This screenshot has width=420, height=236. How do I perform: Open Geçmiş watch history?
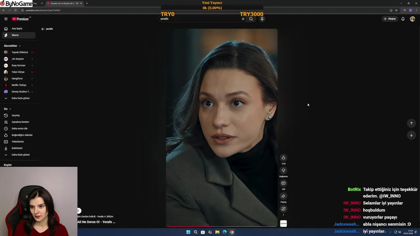(x=19, y=115)
